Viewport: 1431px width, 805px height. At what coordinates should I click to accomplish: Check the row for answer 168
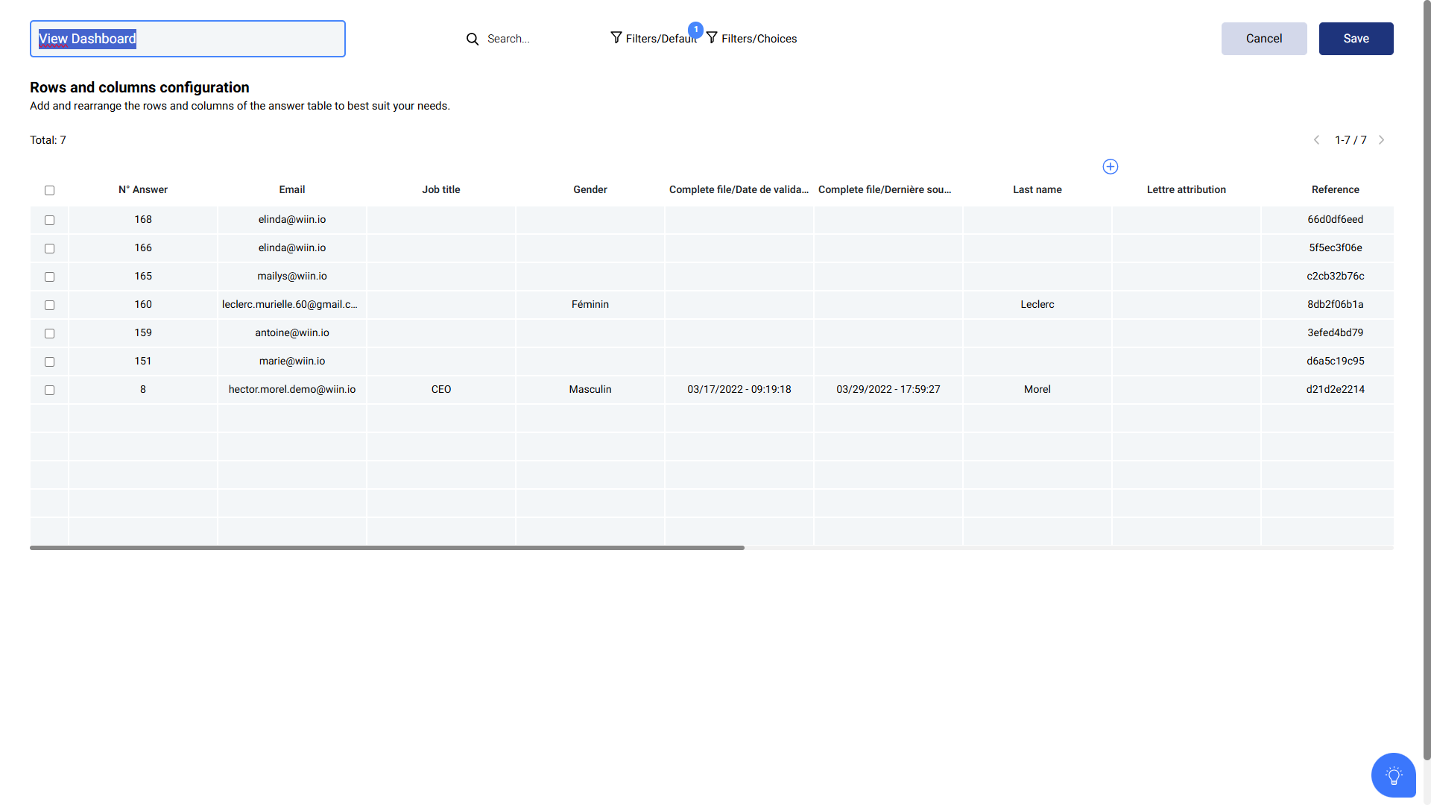49,221
